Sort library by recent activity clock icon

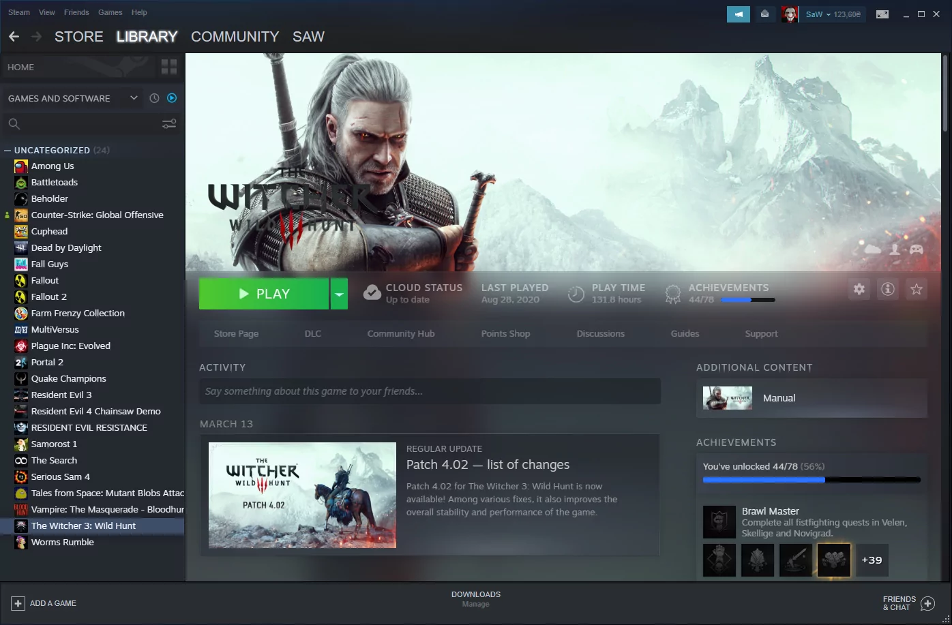click(x=154, y=98)
